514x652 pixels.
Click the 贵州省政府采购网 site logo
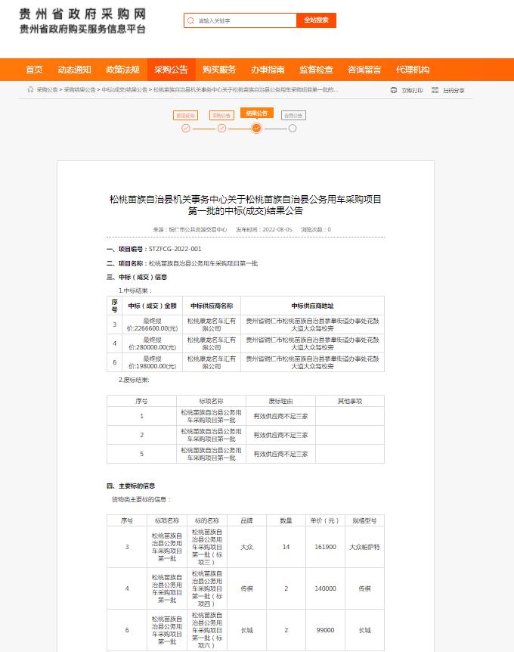click(82, 20)
